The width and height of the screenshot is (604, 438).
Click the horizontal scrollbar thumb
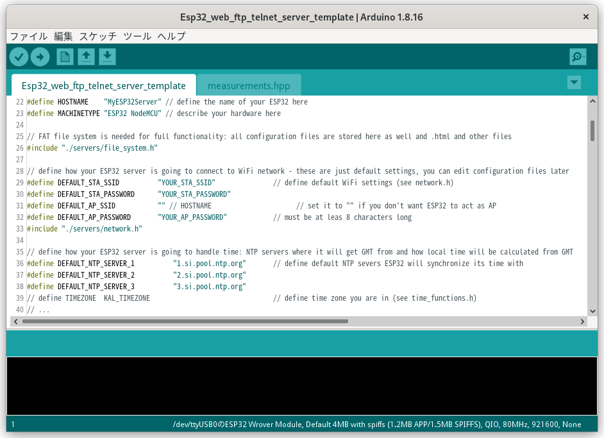point(185,321)
